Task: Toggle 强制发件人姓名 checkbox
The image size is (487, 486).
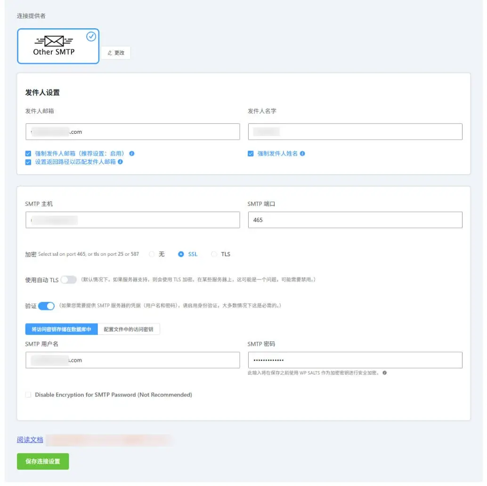Action: [251, 154]
